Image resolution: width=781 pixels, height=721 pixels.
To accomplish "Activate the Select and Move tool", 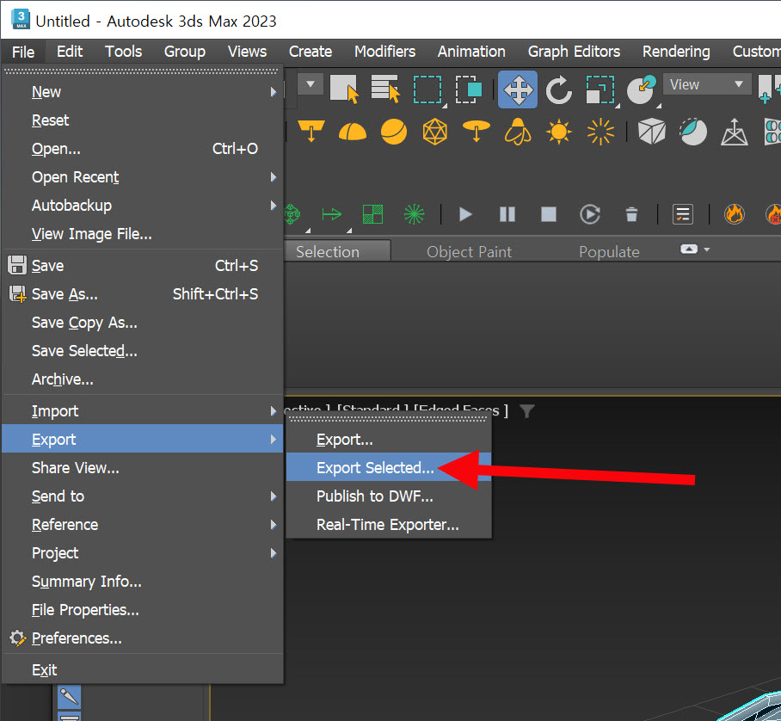I will coord(518,89).
